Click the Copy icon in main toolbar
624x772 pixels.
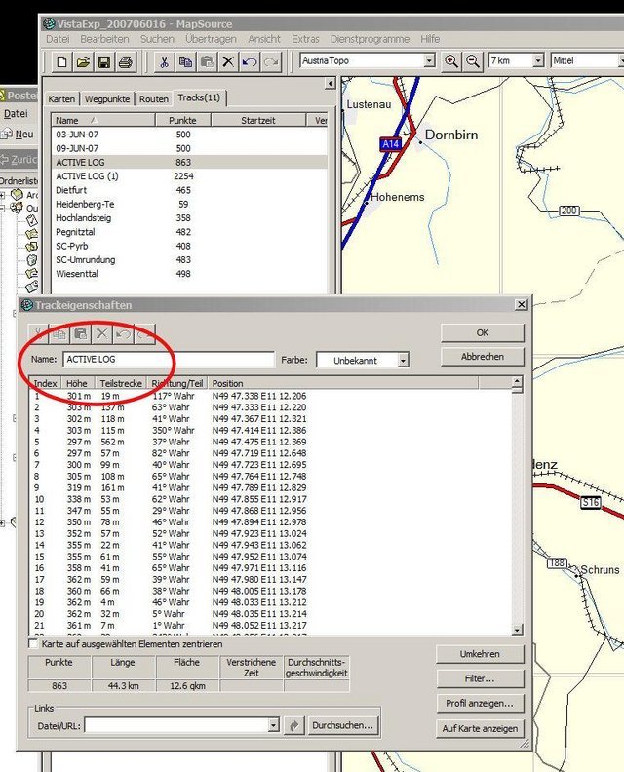click(x=185, y=61)
